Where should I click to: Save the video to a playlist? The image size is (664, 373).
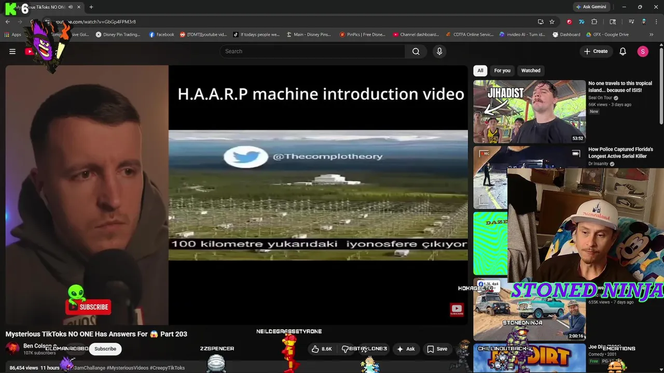click(x=437, y=349)
